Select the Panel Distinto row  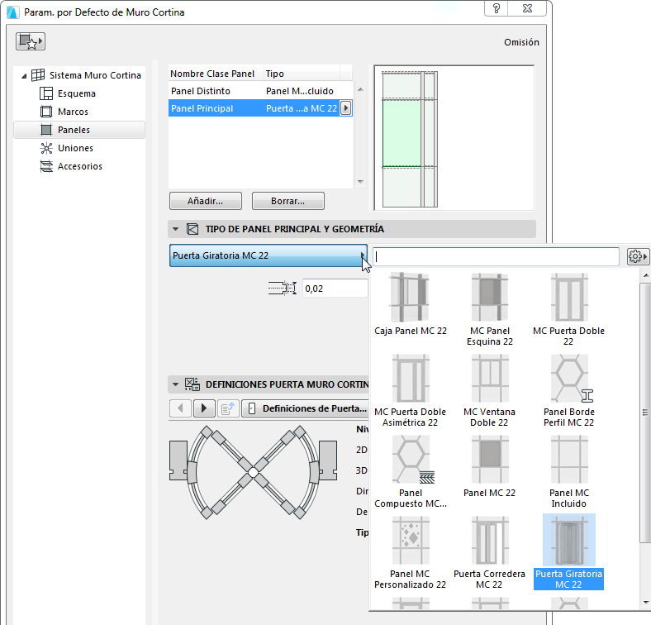click(x=260, y=91)
